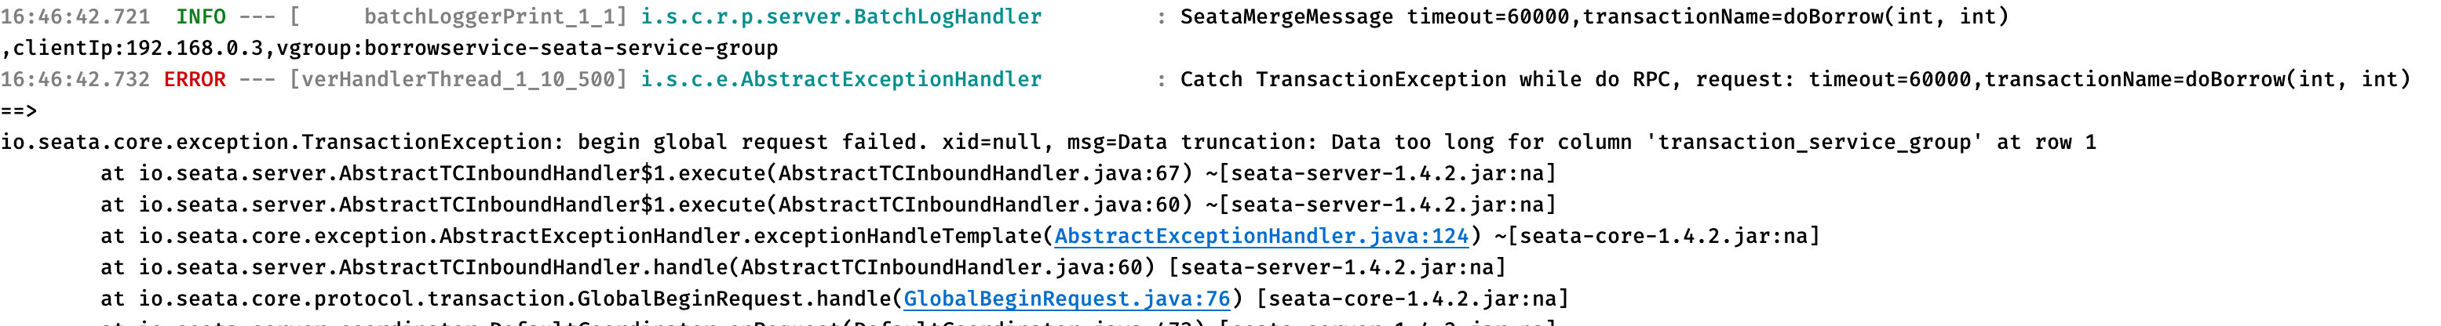The height and width of the screenshot is (326, 2441).
Task: Click the i.s.c.r.p.server.BatchLogHandler logger name
Action: tap(841, 17)
